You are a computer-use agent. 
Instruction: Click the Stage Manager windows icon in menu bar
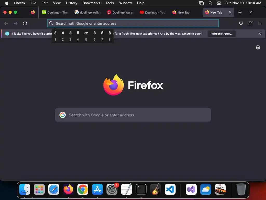[x=201, y=3]
